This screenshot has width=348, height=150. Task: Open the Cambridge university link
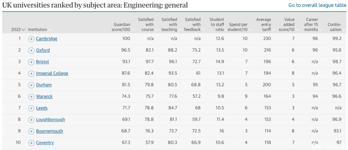(46, 39)
